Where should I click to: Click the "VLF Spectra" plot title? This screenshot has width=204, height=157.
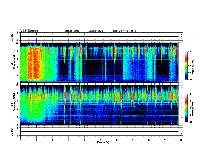click(29, 31)
